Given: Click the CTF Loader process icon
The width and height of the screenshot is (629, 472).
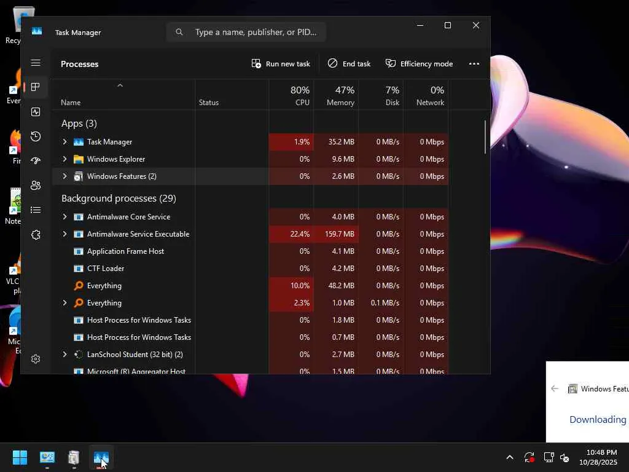Looking at the screenshot, I should [x=79, y=269].
